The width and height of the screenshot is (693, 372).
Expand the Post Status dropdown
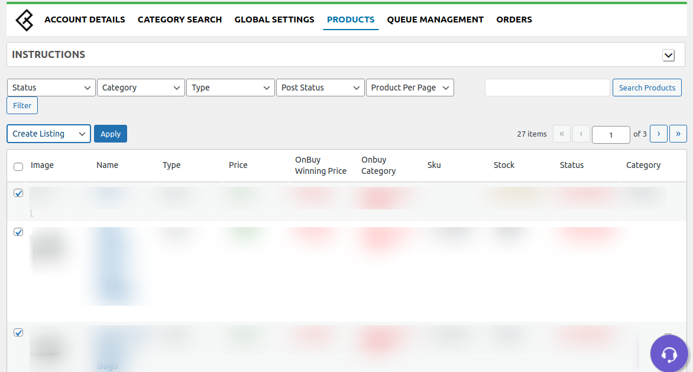coord(320,88)
